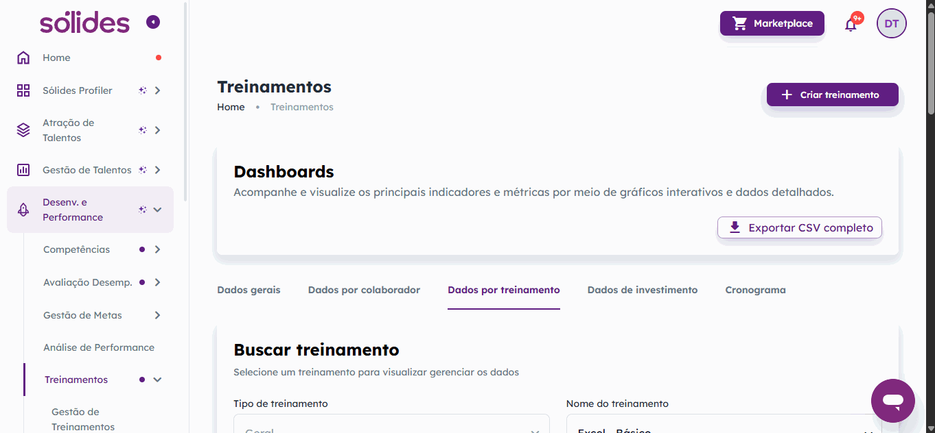Click the Desenv. e Performance rocket icon

tap(23, 210)
